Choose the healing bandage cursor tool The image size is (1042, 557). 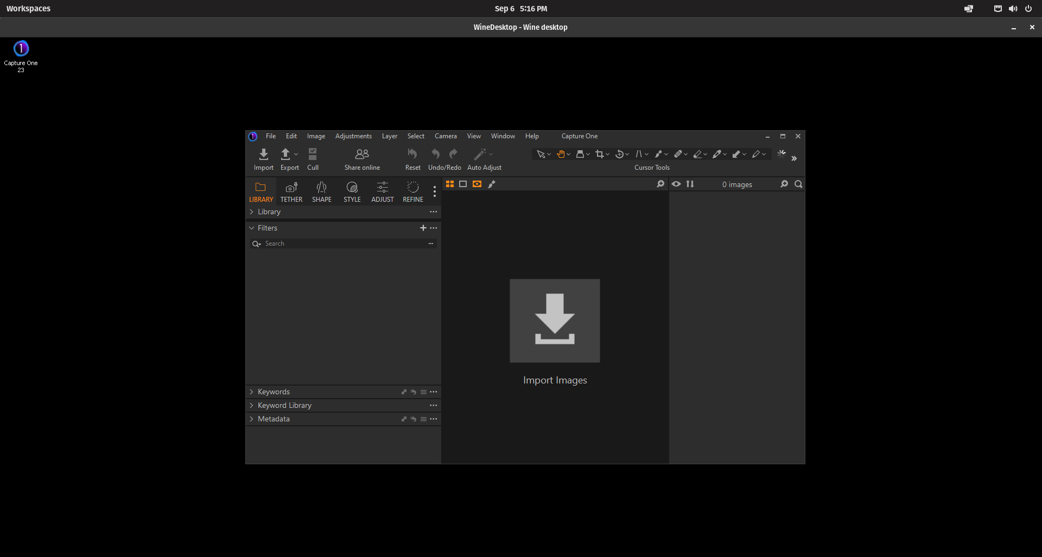click(x=678, y=155)
